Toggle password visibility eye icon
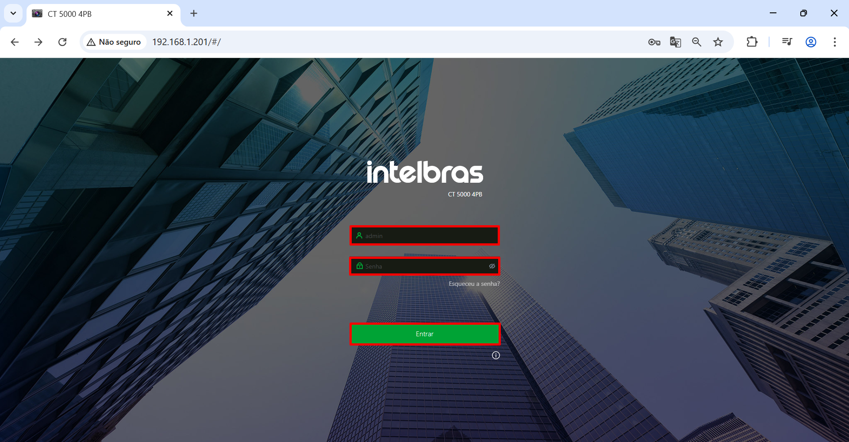This screenshot has height=442, width=849. point(492,266)
